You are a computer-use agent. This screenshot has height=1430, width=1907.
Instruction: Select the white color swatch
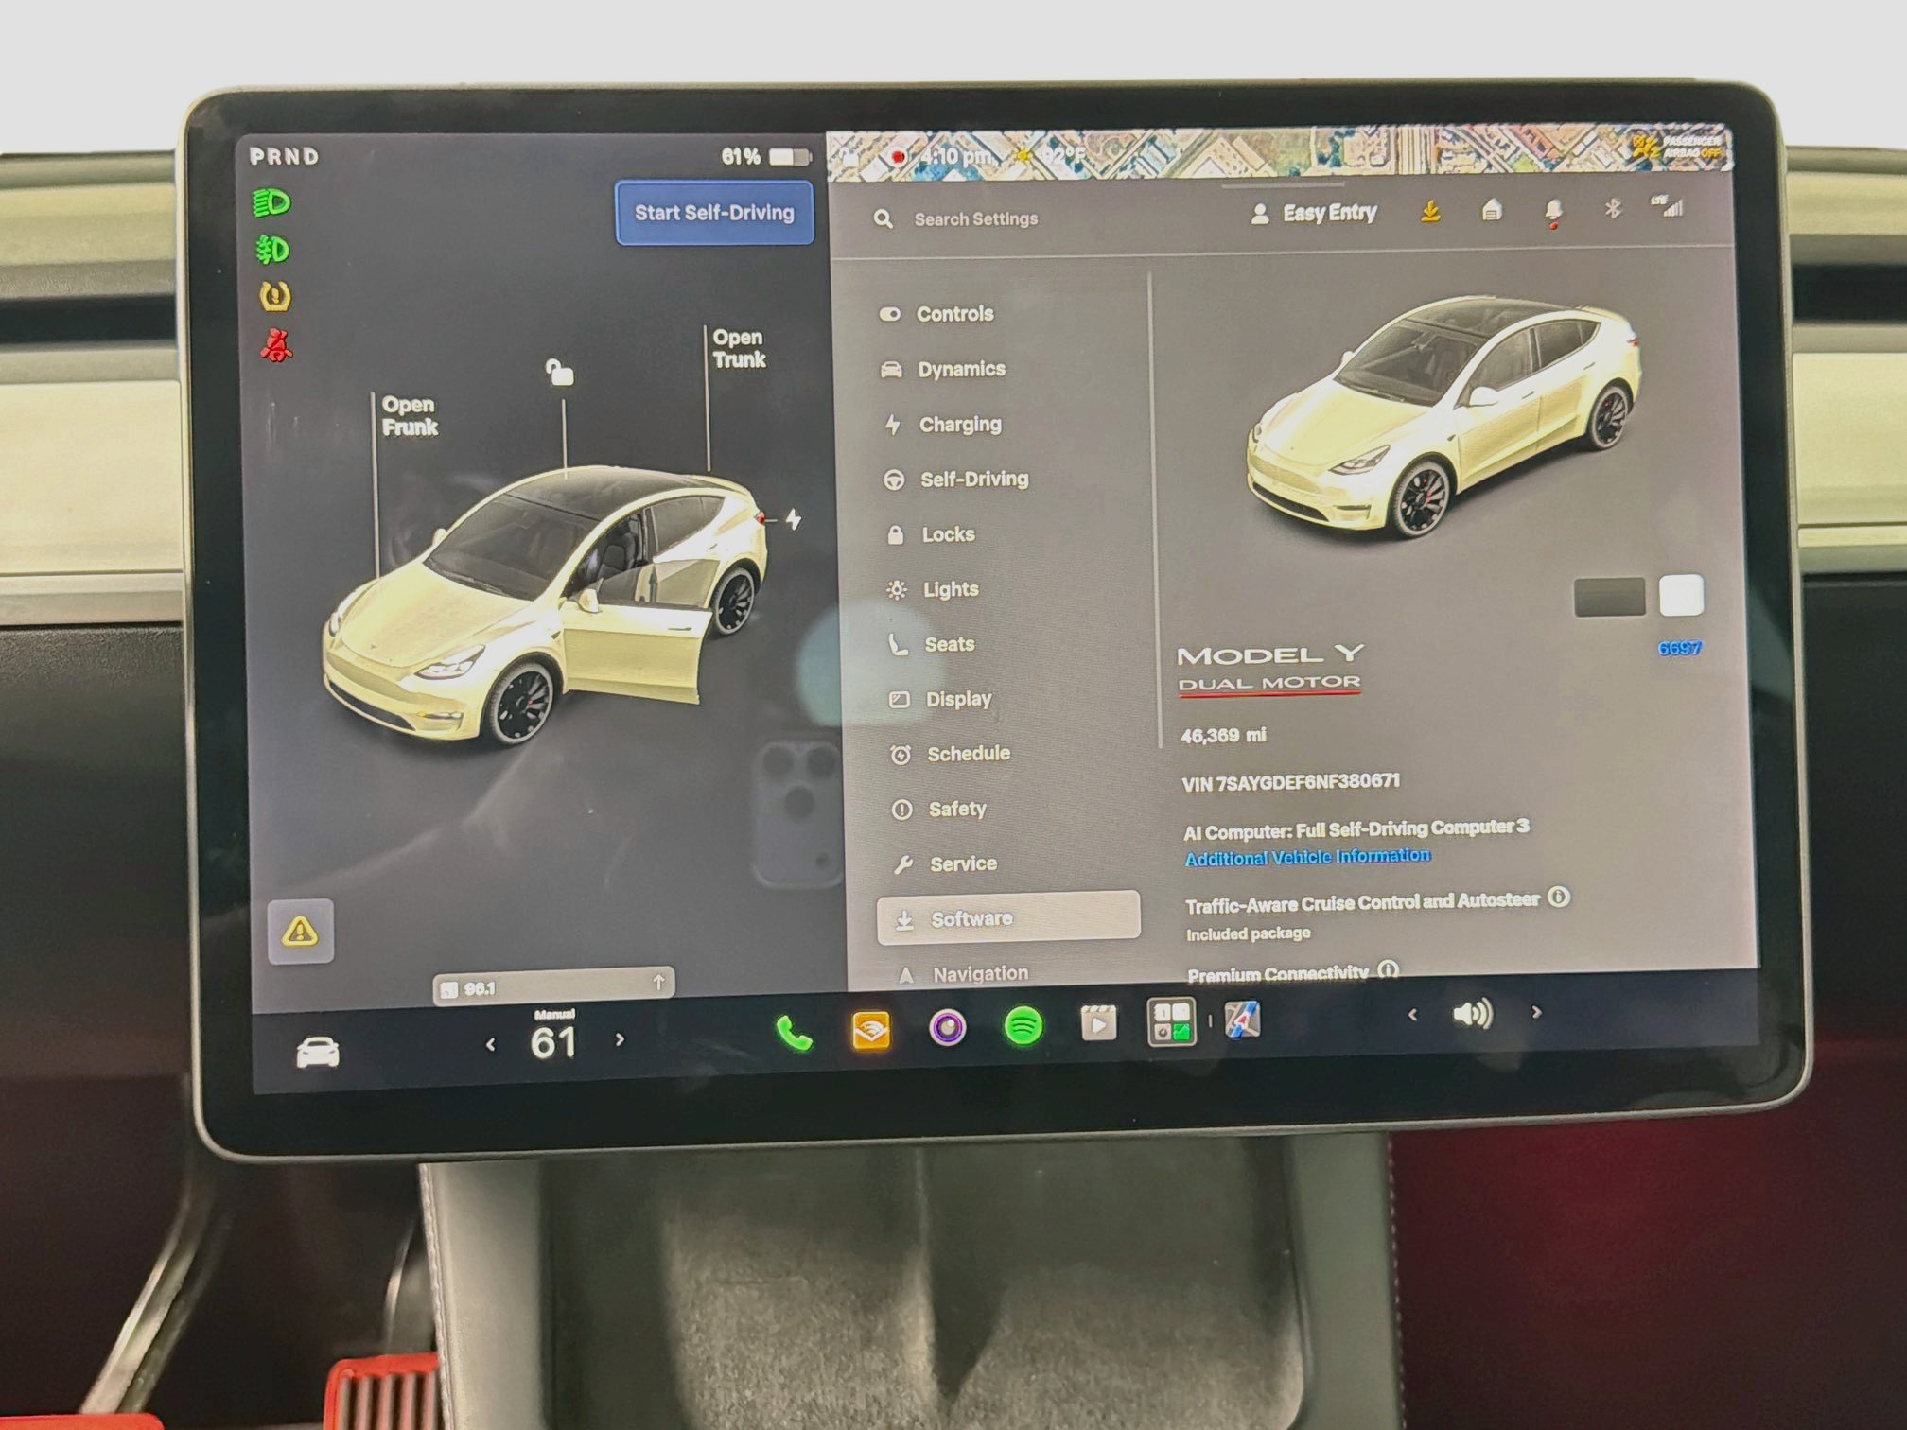pyautogui.click(x=1681, y=596)
